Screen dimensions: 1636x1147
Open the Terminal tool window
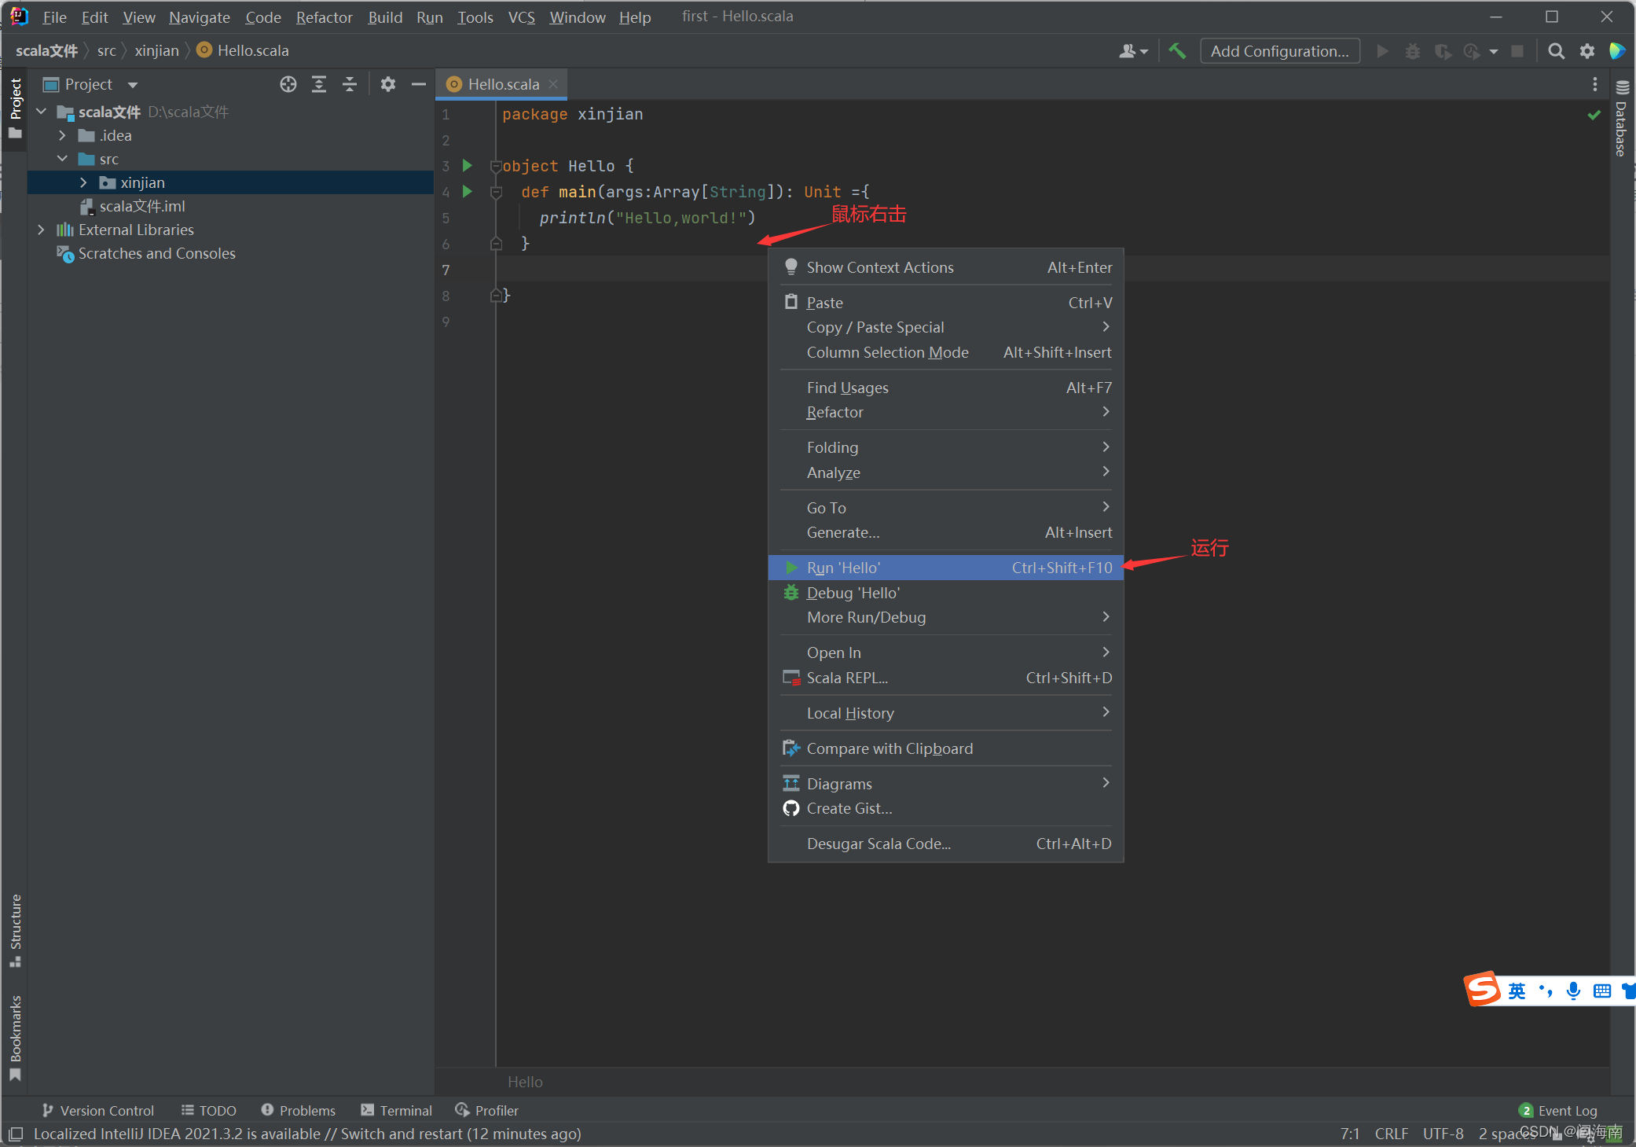pyautogui.click(x=397, y=1110)
